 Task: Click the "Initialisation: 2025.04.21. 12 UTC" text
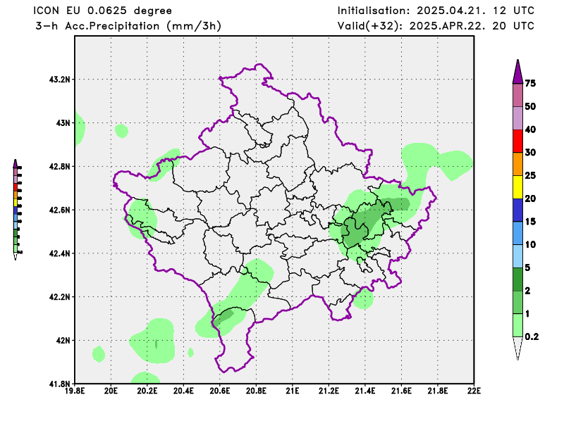click(436, 11)
